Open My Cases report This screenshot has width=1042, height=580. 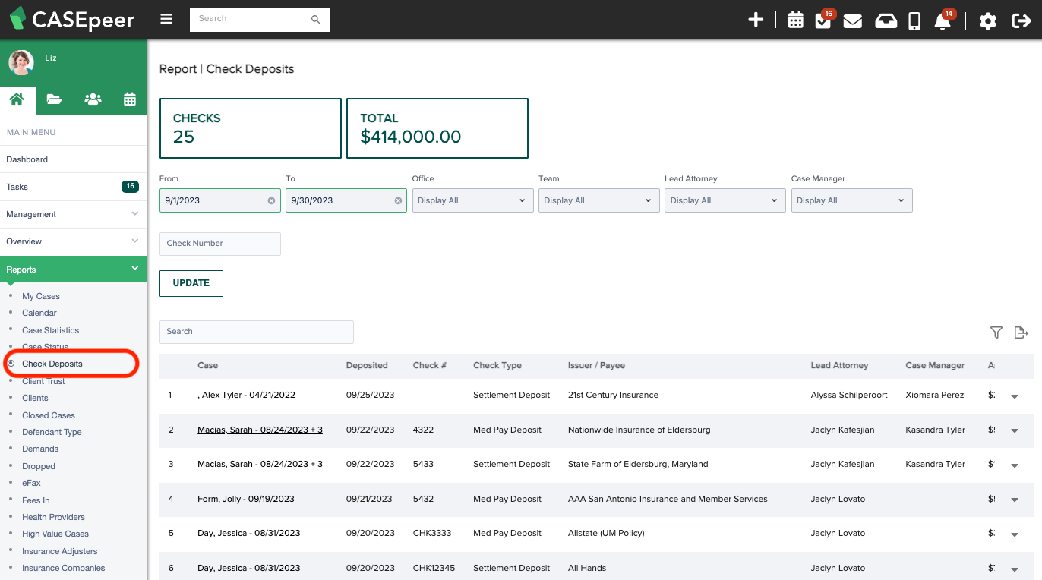coord(41,296)
